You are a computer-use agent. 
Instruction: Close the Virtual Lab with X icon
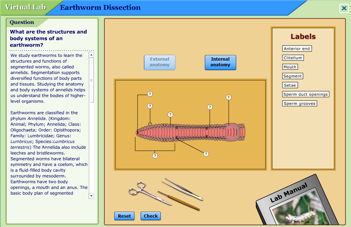pos(344,8)
